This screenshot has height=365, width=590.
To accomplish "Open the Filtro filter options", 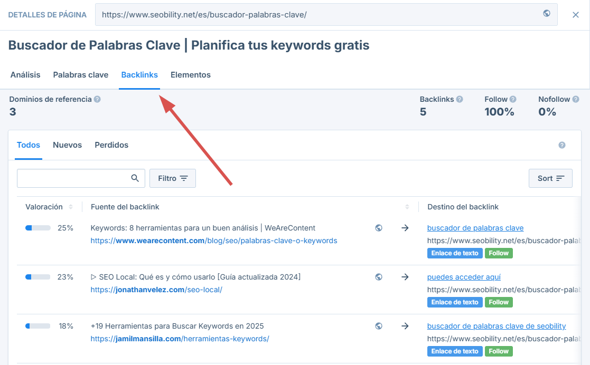I will point(173,178).
